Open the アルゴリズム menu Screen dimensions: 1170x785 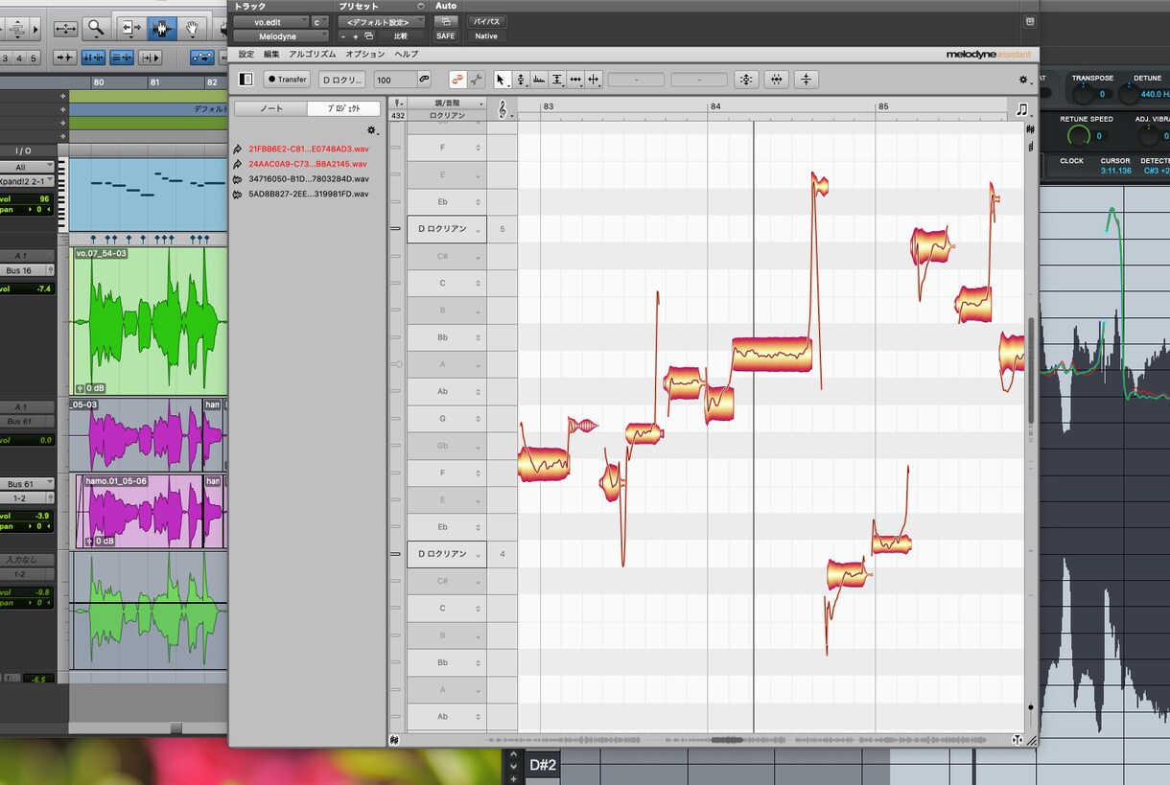[x=313, y=55]
